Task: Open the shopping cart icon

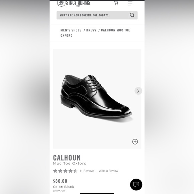Action: (116, 3)
